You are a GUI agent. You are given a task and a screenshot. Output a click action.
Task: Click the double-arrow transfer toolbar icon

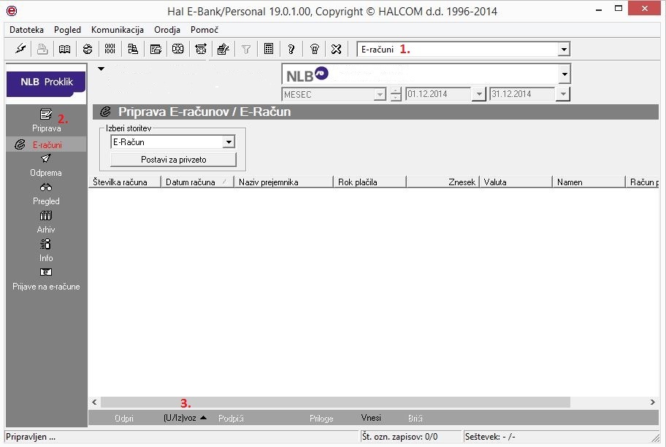tap(201, 49)
